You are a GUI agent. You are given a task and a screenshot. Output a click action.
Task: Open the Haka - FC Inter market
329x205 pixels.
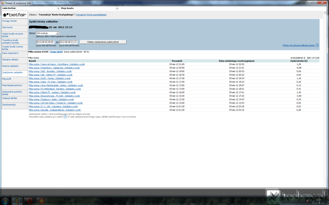click(x=50, y=82)
